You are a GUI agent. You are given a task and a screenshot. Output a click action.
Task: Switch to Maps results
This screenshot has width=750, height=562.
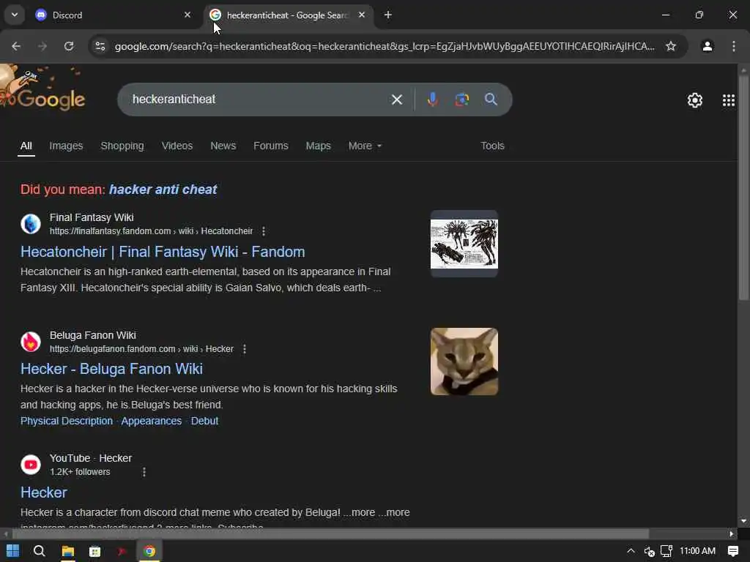point(318,146)
